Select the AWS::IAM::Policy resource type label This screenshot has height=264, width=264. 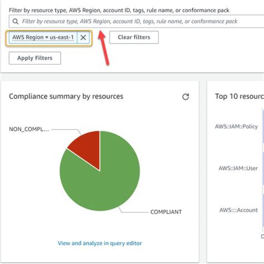pos(236,126)
